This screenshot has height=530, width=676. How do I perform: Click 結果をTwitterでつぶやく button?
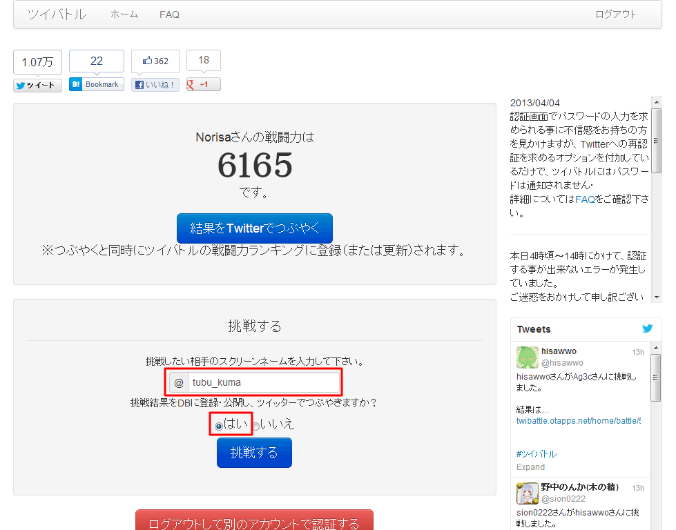point(255,228)
